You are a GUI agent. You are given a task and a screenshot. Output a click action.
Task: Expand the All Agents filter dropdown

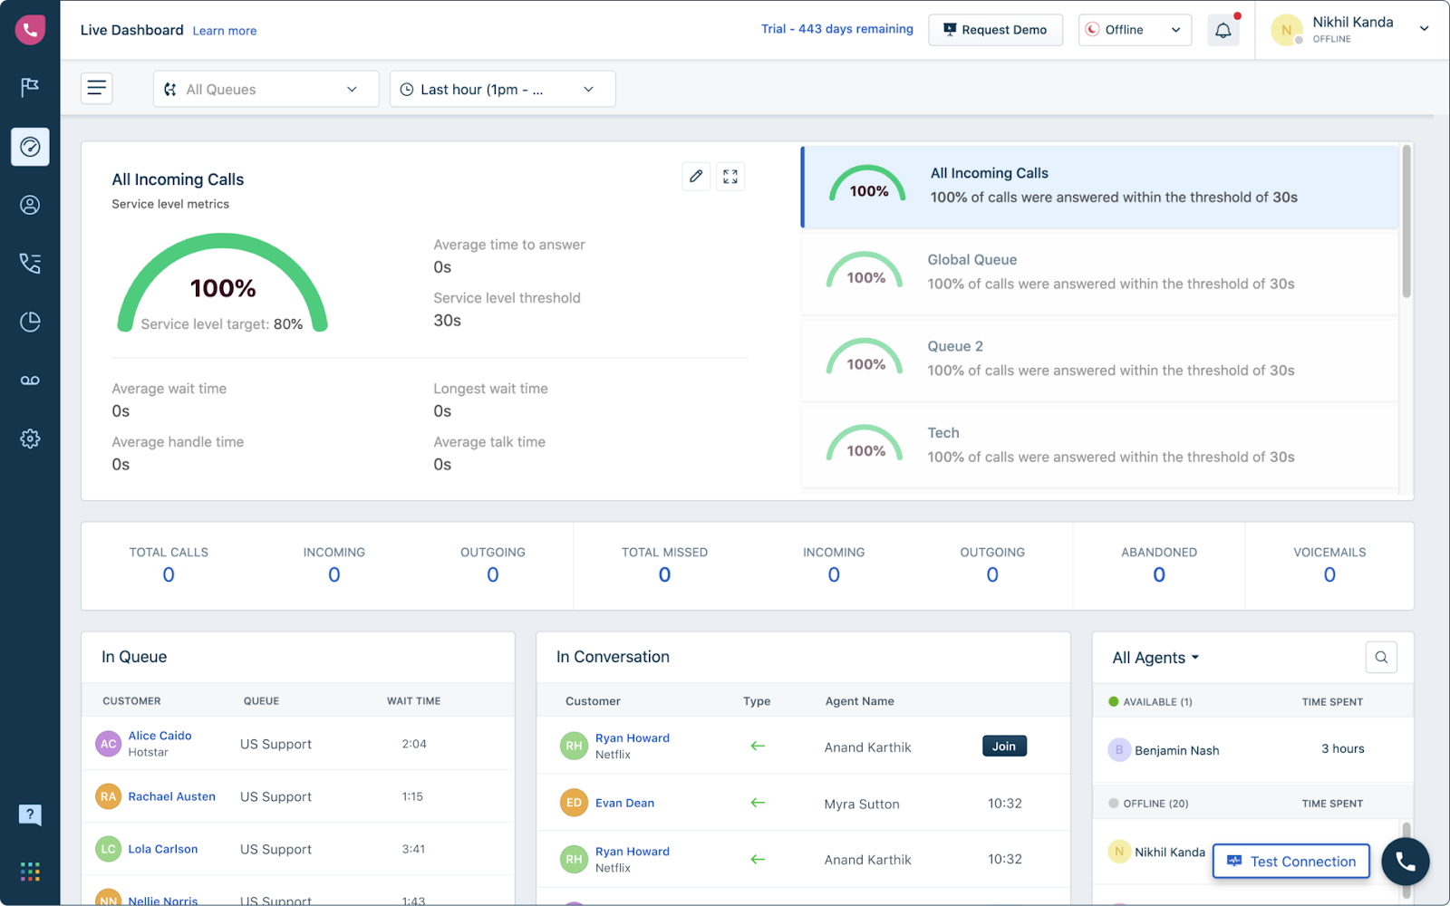pyautogui.click(x=1155, y=657)
